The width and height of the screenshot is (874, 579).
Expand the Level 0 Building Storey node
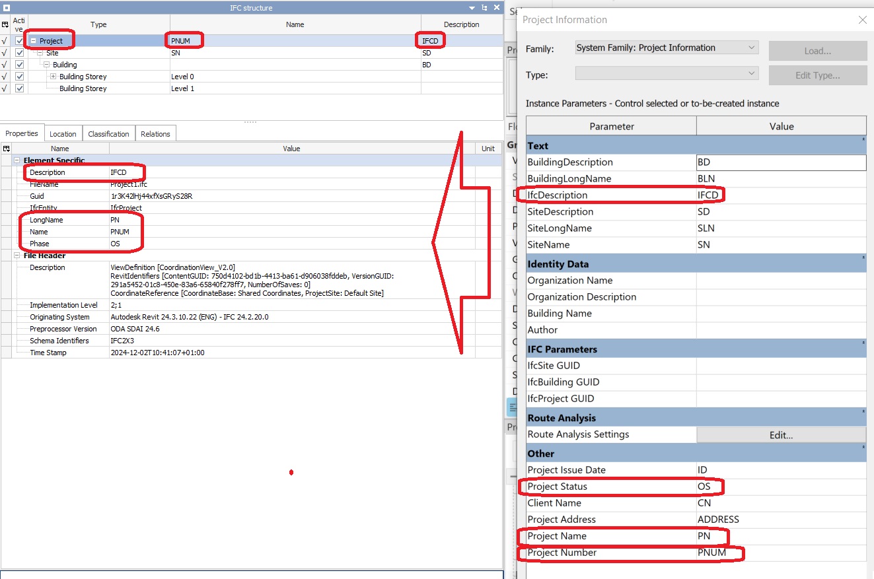point(53,77)
